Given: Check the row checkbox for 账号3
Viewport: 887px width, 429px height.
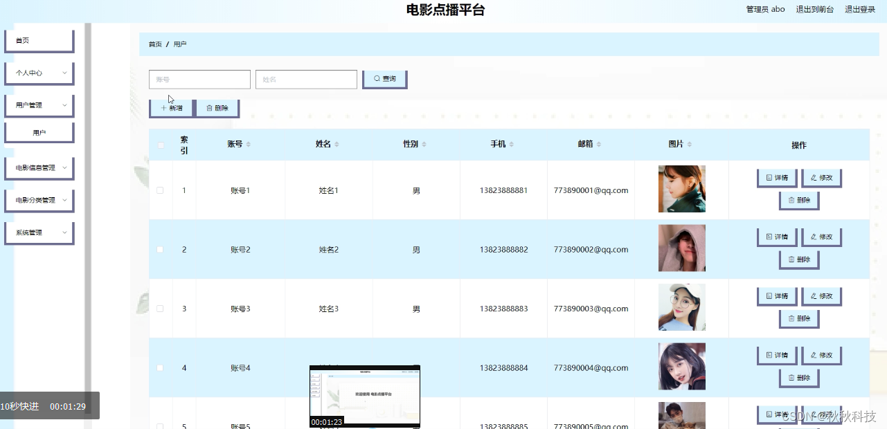Looking at the screenshot, I should pos(160,309).
